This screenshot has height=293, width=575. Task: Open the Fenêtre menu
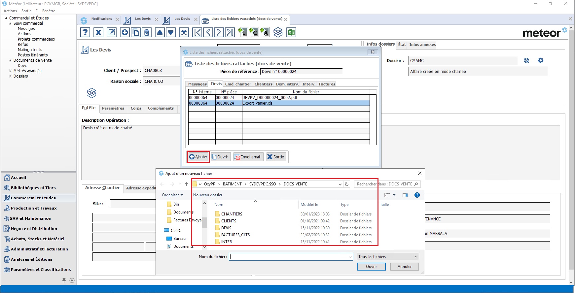(x=49, y=11)
